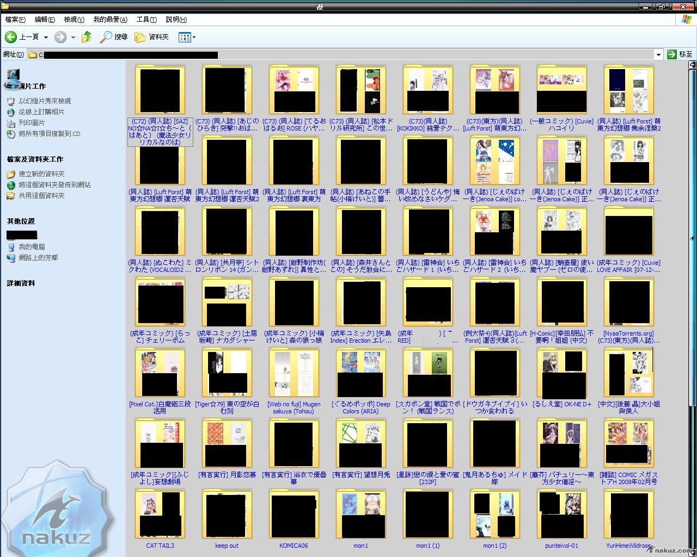Click 建立新的資料夾 link
This screenshot has width=697, height=557.
coord(41,174)
